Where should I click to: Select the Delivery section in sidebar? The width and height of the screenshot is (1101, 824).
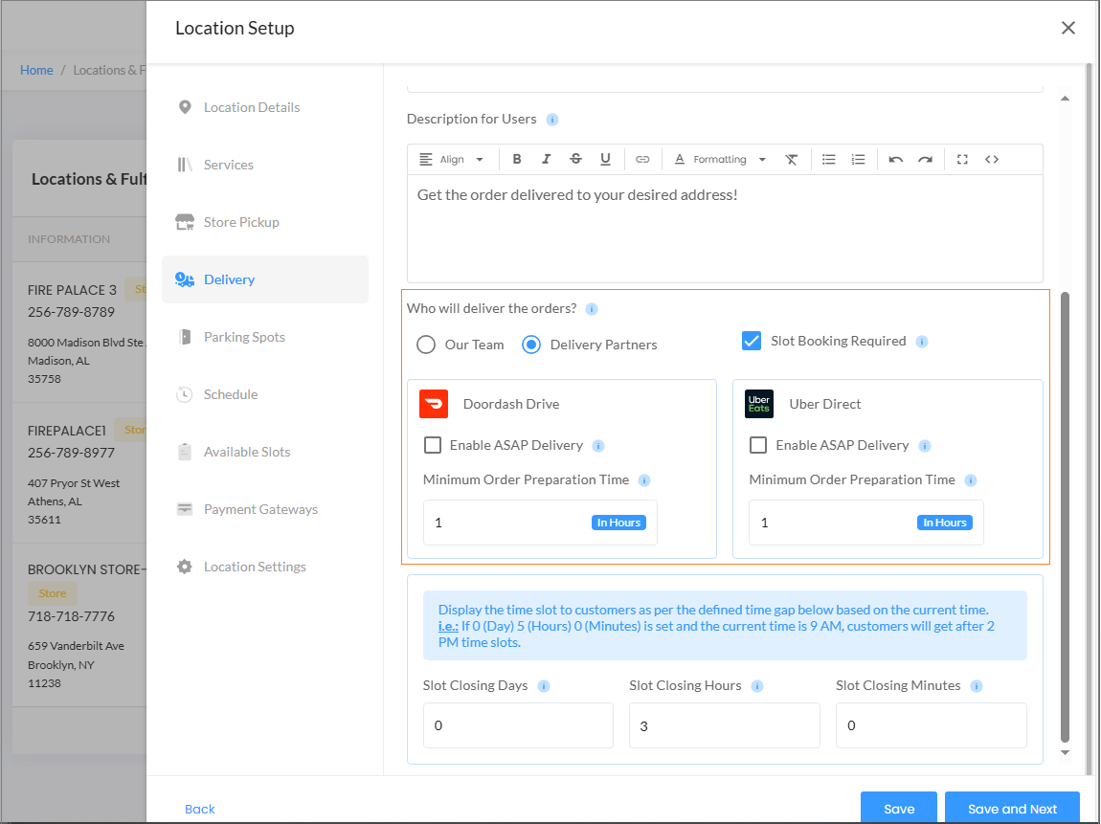[264, 279]
